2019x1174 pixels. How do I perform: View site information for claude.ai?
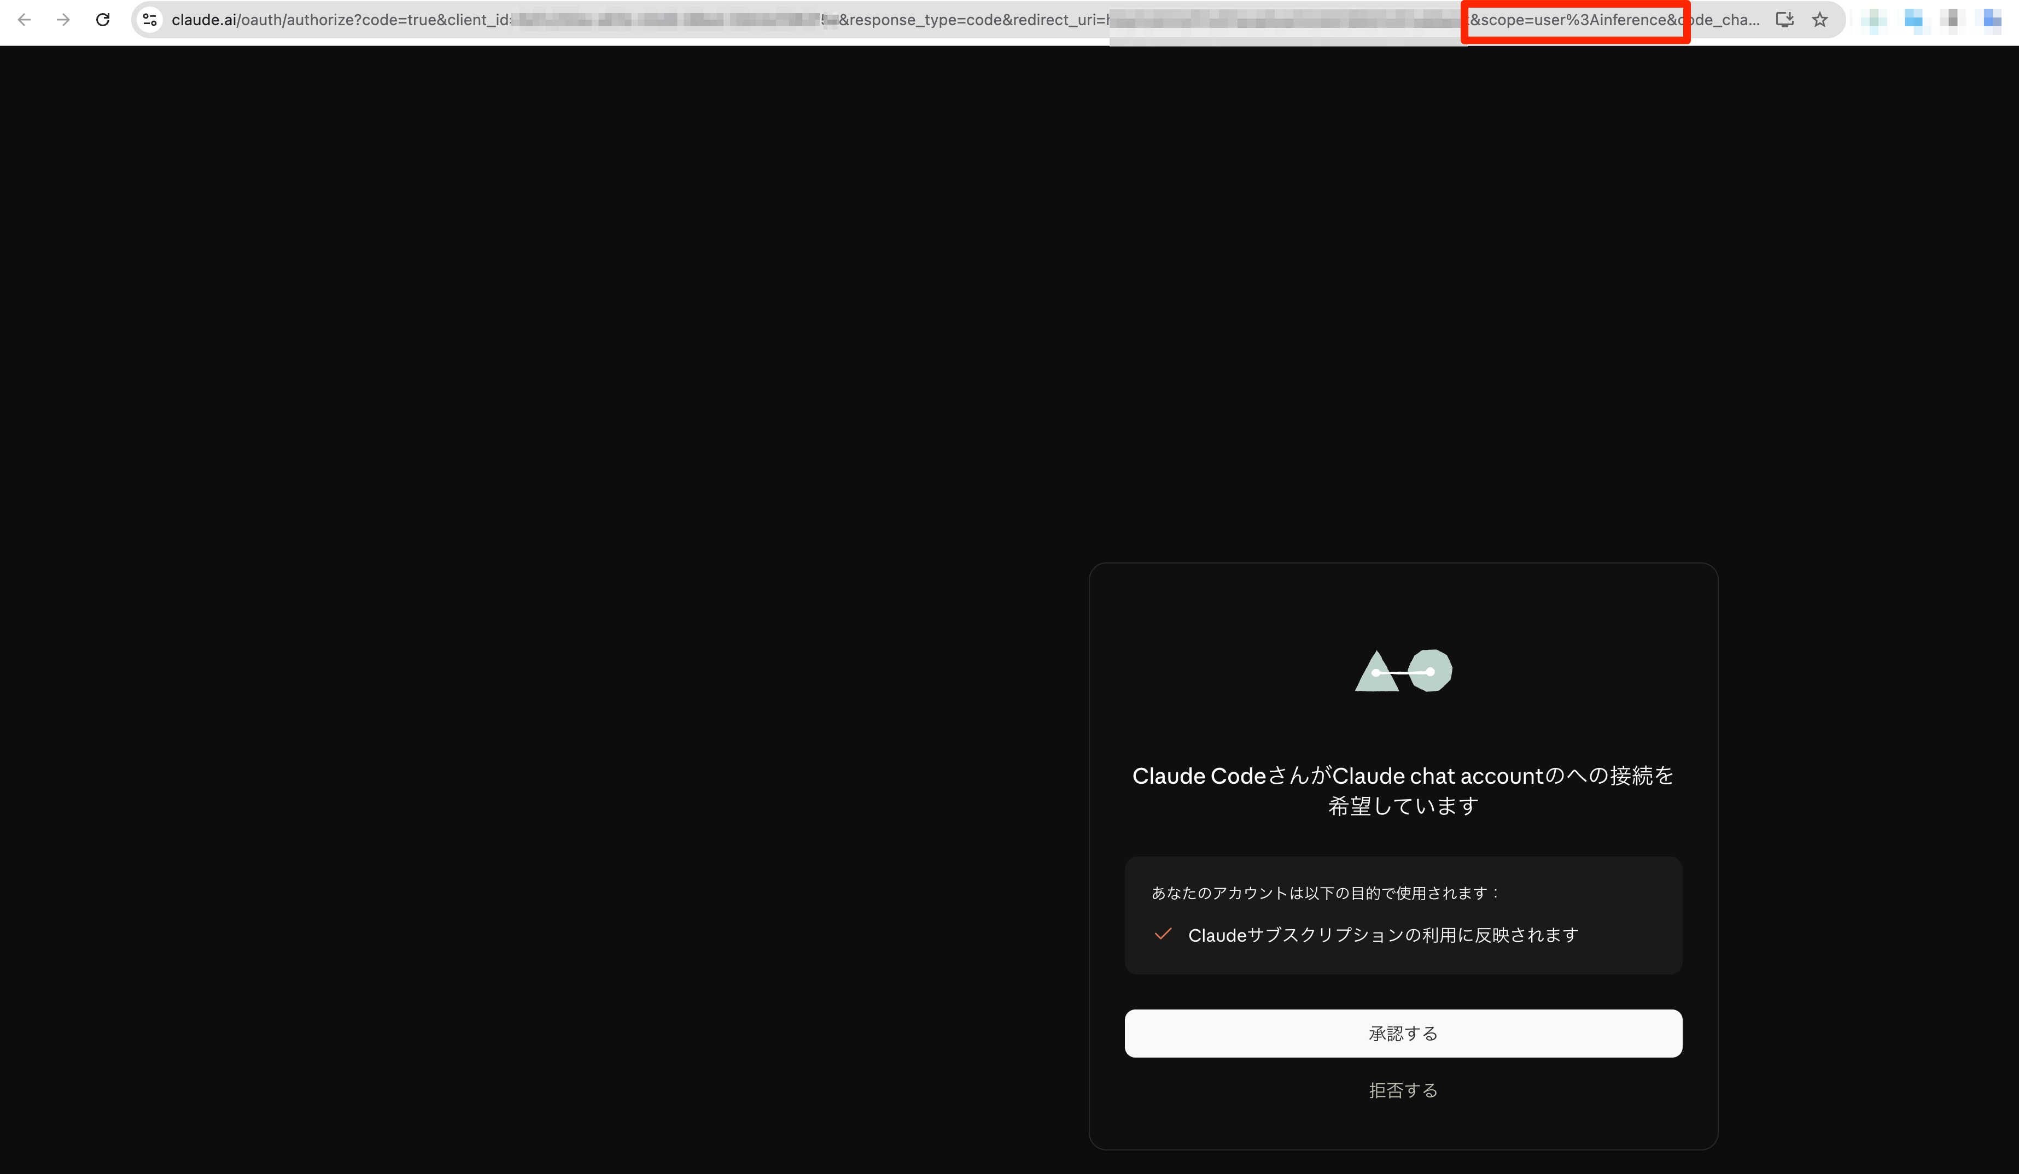click(150, 20)
